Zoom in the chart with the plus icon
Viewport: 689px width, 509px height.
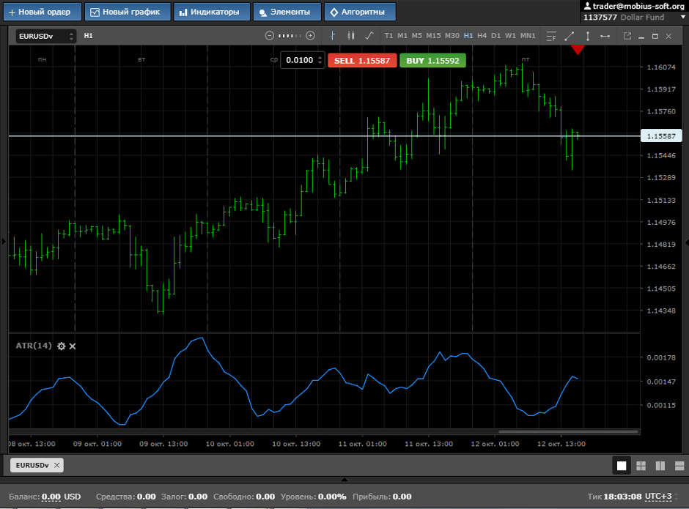coord(310,36)
